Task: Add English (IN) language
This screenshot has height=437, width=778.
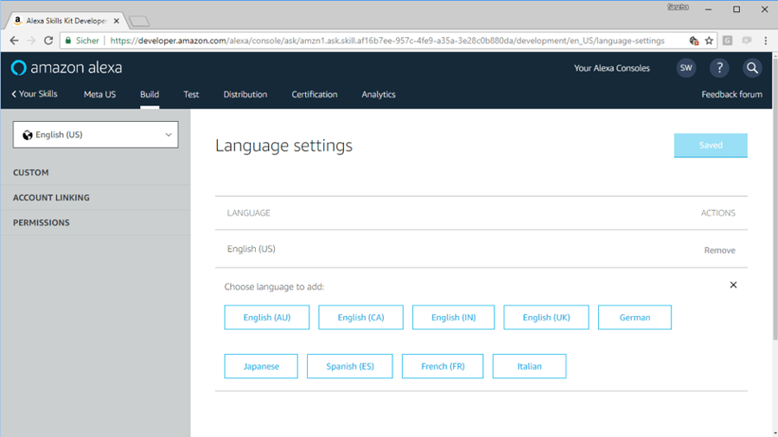Action: (454, 317)
